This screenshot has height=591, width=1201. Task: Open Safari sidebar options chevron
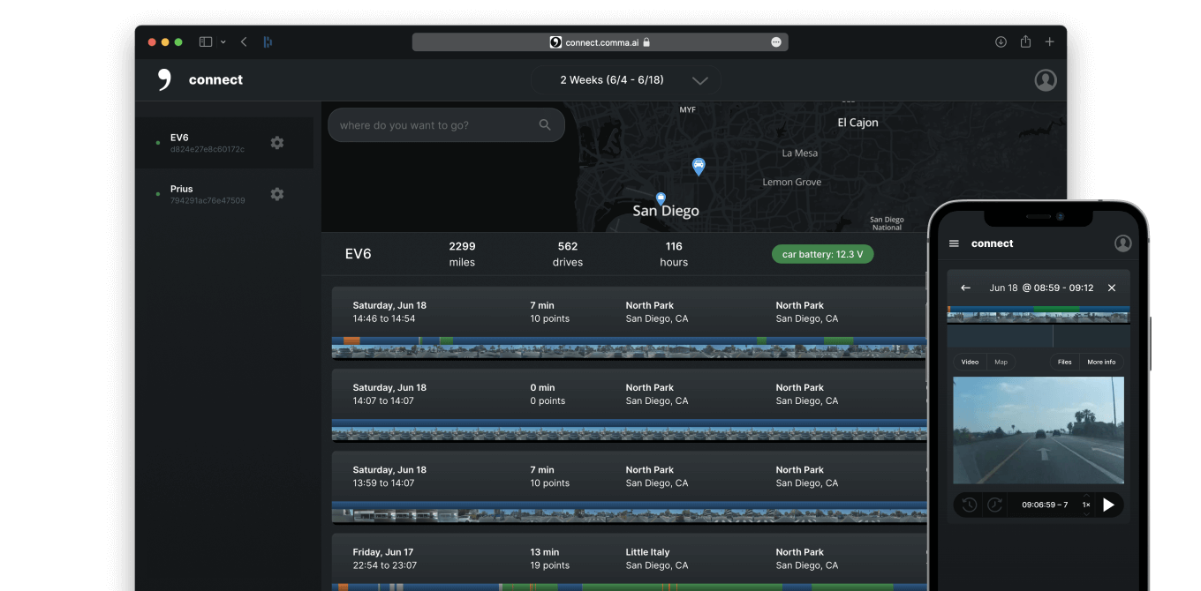click(x=223, y=41)
